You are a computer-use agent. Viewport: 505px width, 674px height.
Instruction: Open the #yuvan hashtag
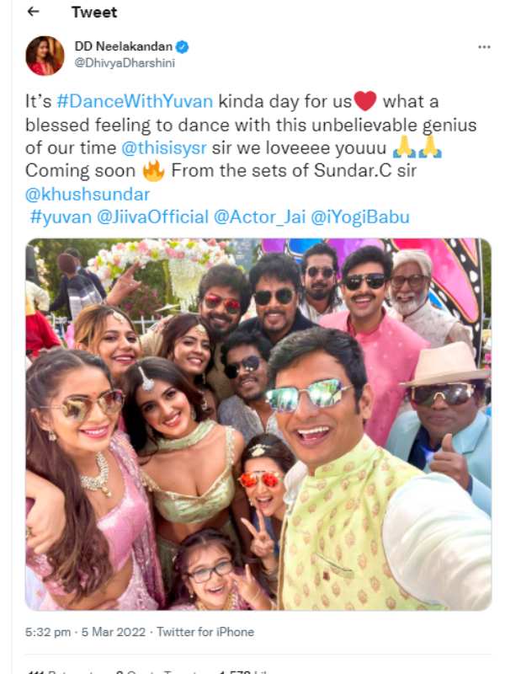(61, 217)
